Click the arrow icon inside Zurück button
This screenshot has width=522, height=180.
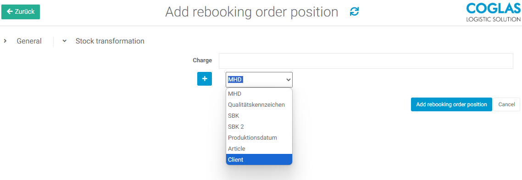pos(10,11)
